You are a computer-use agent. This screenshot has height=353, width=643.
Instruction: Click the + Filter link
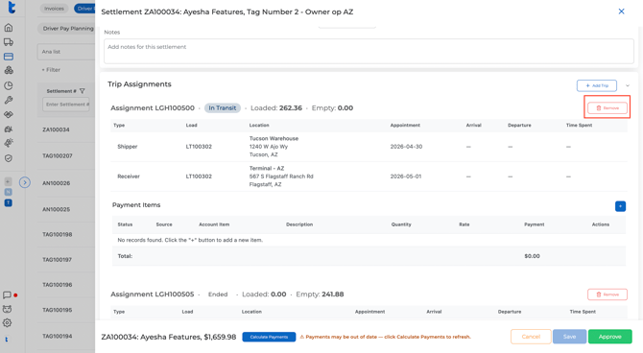pos(51,70)
